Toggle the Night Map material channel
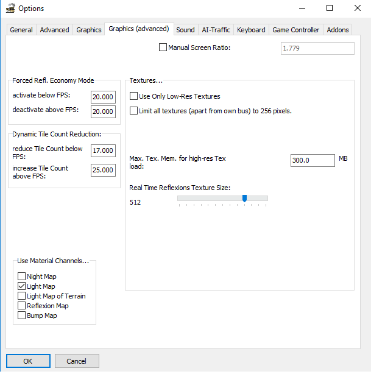This screenshot has width=371, height=374. (x=22, y=277)
